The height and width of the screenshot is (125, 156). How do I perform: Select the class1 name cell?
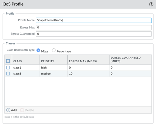click(26, 68)
